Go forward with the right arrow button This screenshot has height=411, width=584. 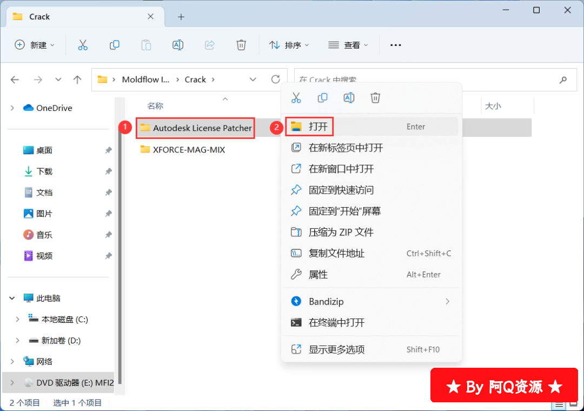coord(38,79)
